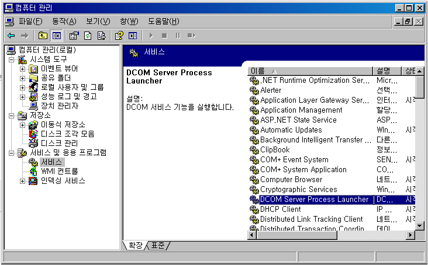Open the 동작(A) menu
This screenshot has width=428, height=265.
64,21
